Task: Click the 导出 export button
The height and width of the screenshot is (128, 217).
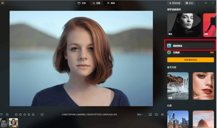Action: pos(189,3)
